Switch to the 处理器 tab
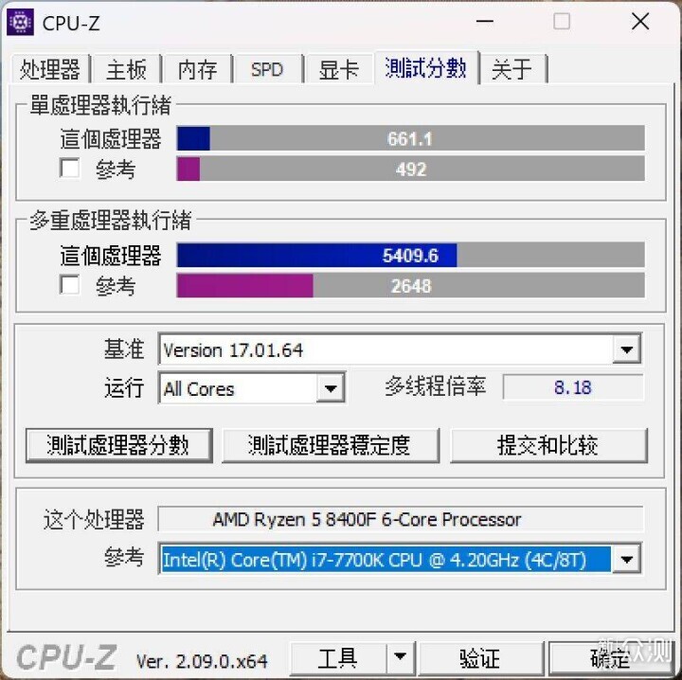 pyautogui.click(x=50, y=69)
